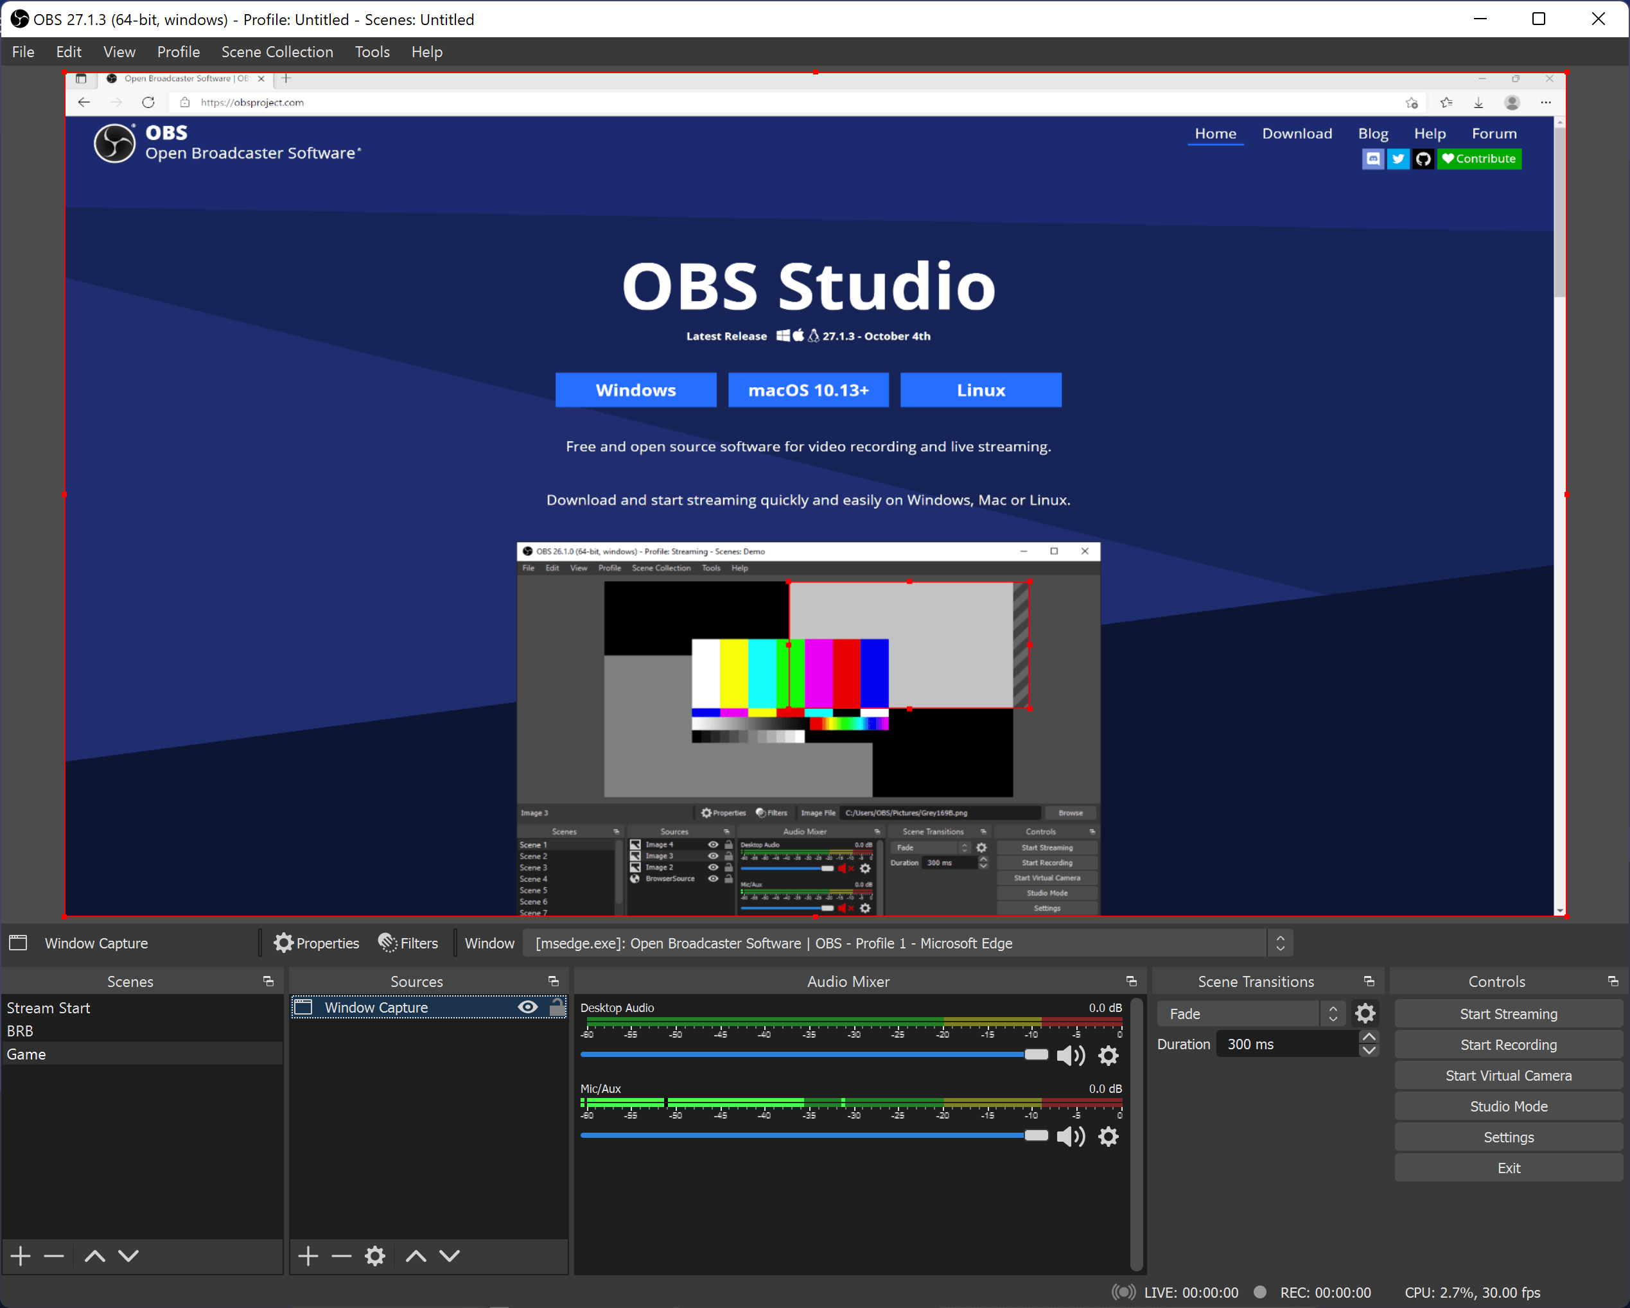1630x1308 pixels.
Task: Open the Edit menu
Action: coord(67,51)
